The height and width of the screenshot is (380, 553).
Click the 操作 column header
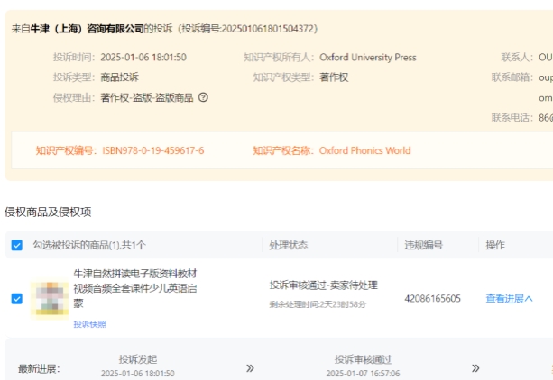tap(495, 245)
